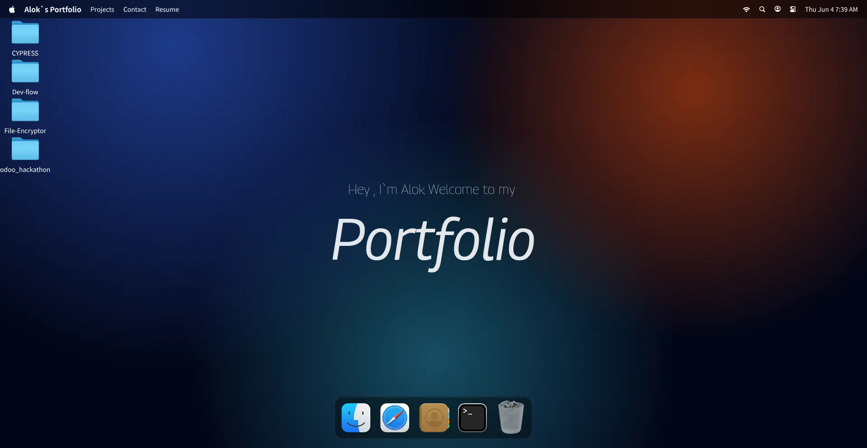The width and height of the screenshot is (867, 448).
Task: Open the Finder icon in the dock
Action: click(x=356, y=418)
